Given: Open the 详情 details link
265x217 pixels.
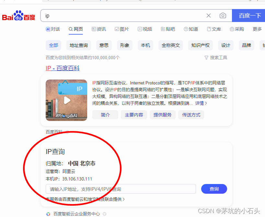Looking at the screenshot, I should coord(201,103).
